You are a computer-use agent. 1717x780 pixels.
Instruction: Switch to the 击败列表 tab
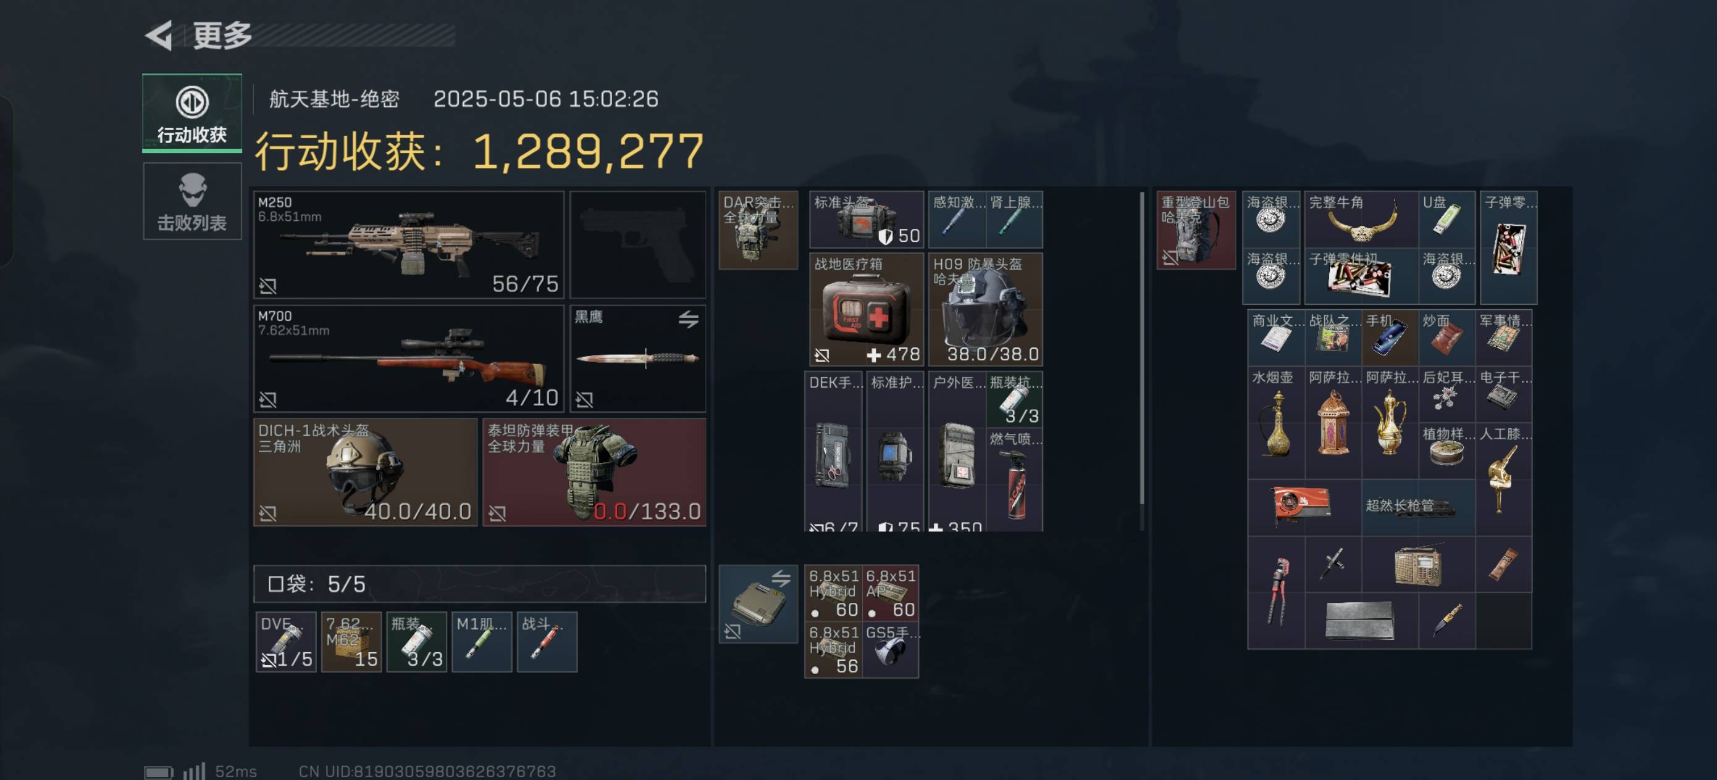tap(192, 201)
